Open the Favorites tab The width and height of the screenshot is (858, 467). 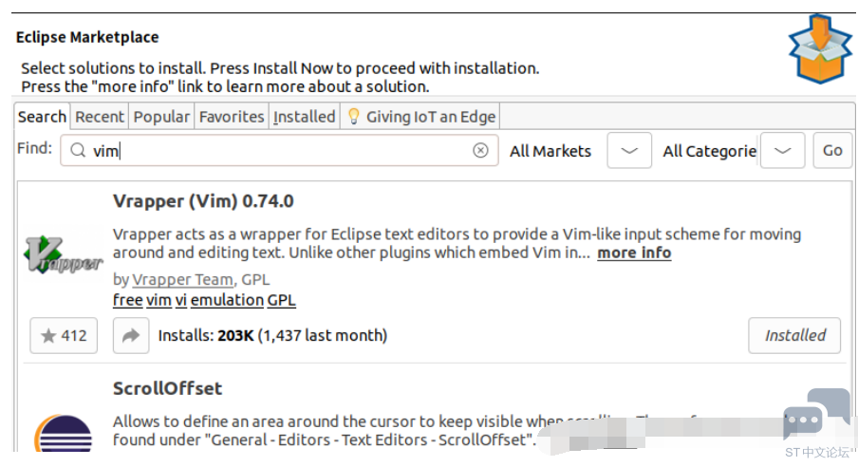(232, 117)
